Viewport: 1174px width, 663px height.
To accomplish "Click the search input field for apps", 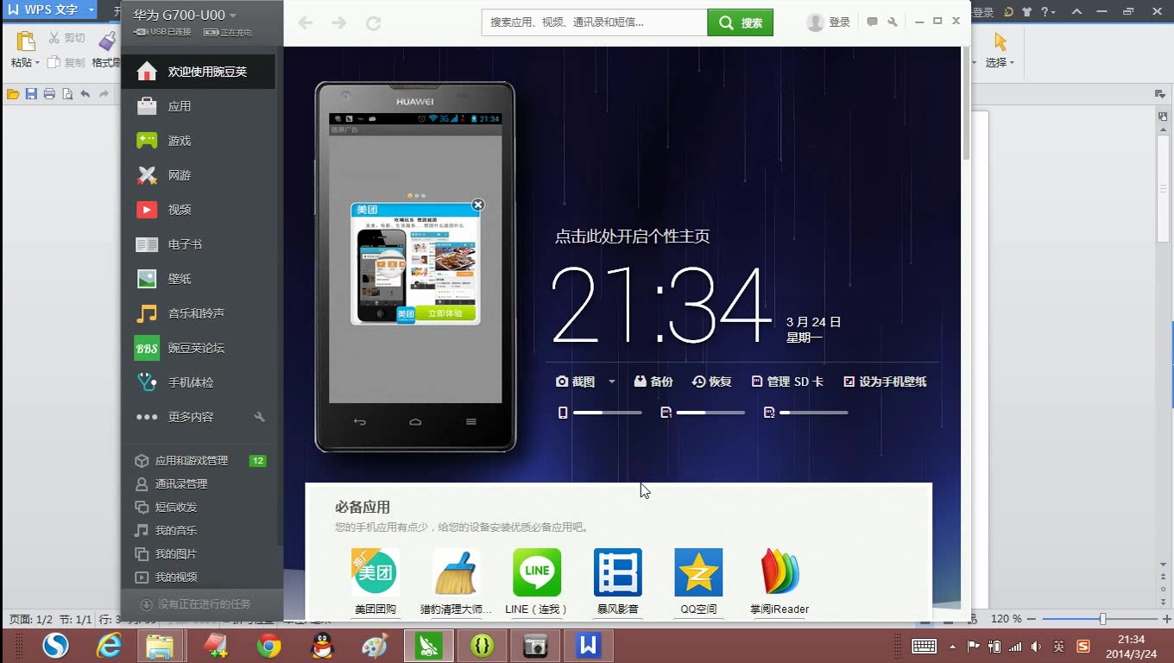I will pos(595,22).
